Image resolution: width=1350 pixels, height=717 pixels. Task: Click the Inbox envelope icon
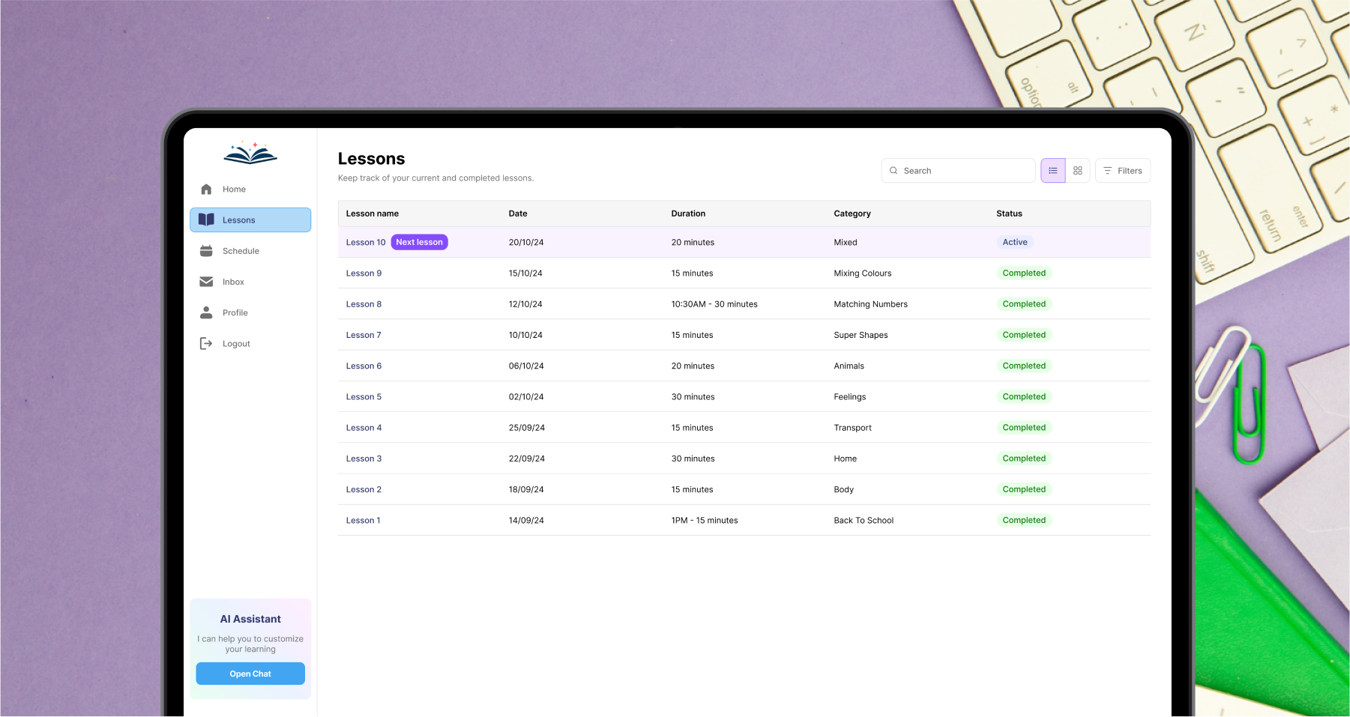(x=206, y=282)
